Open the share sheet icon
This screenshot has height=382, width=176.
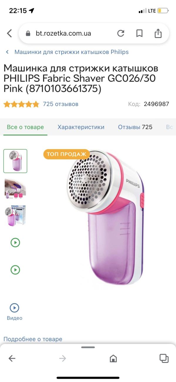pyautogui.click(x=158, y=33)
